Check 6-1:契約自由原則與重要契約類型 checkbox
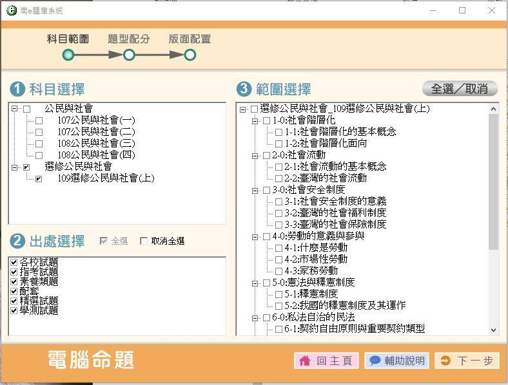 [x=278, y=330]
